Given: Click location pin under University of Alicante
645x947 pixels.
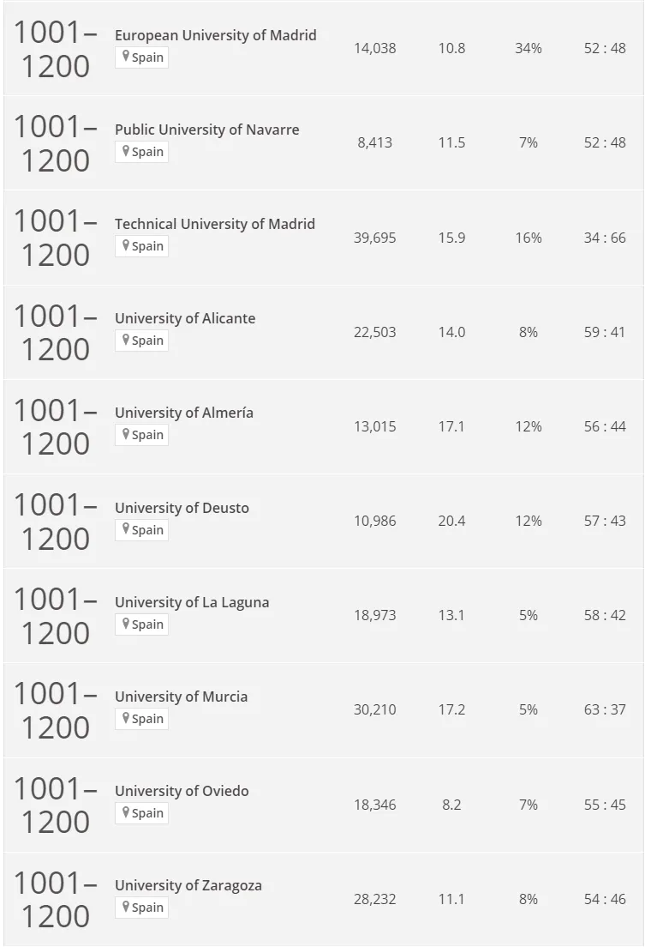Looking at the screenshot, I should (126, 340).
